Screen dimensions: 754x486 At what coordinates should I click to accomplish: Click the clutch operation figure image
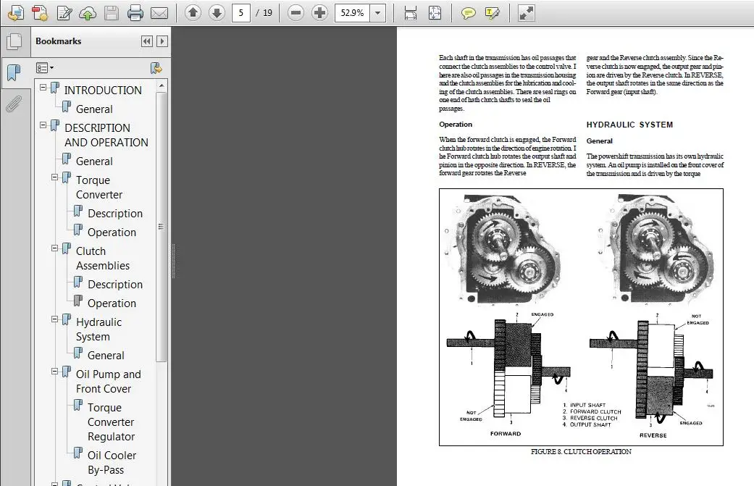[x=581, y=317]
